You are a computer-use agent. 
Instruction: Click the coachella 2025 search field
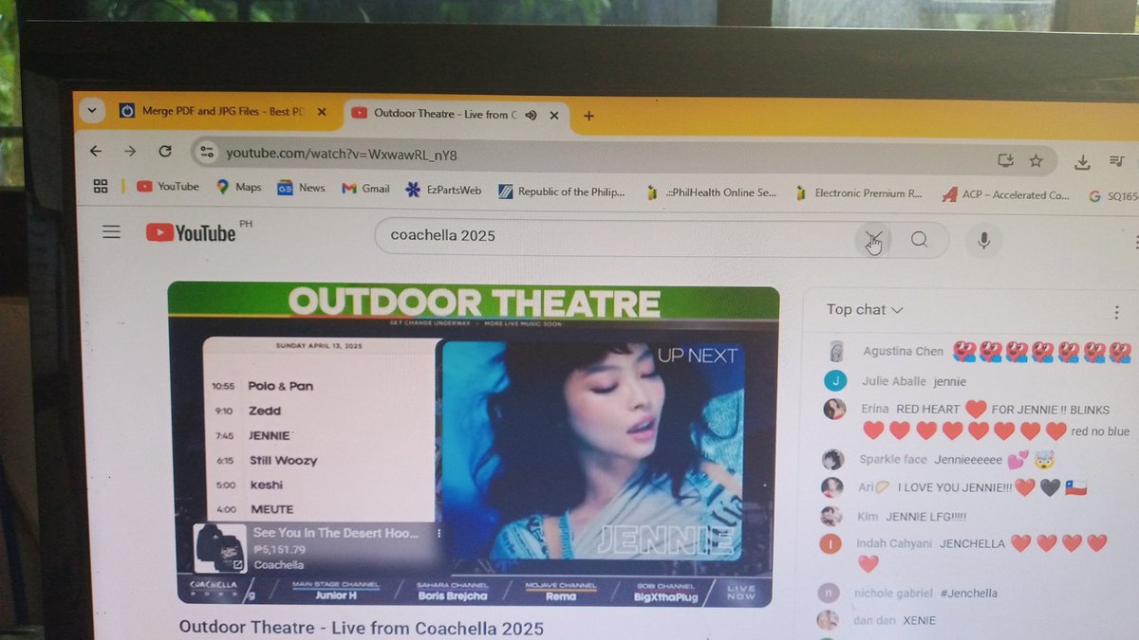click(617, 237)
